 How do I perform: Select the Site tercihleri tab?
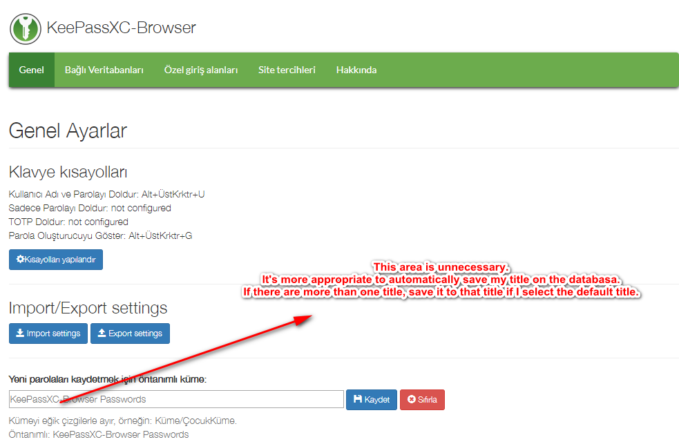287,70
